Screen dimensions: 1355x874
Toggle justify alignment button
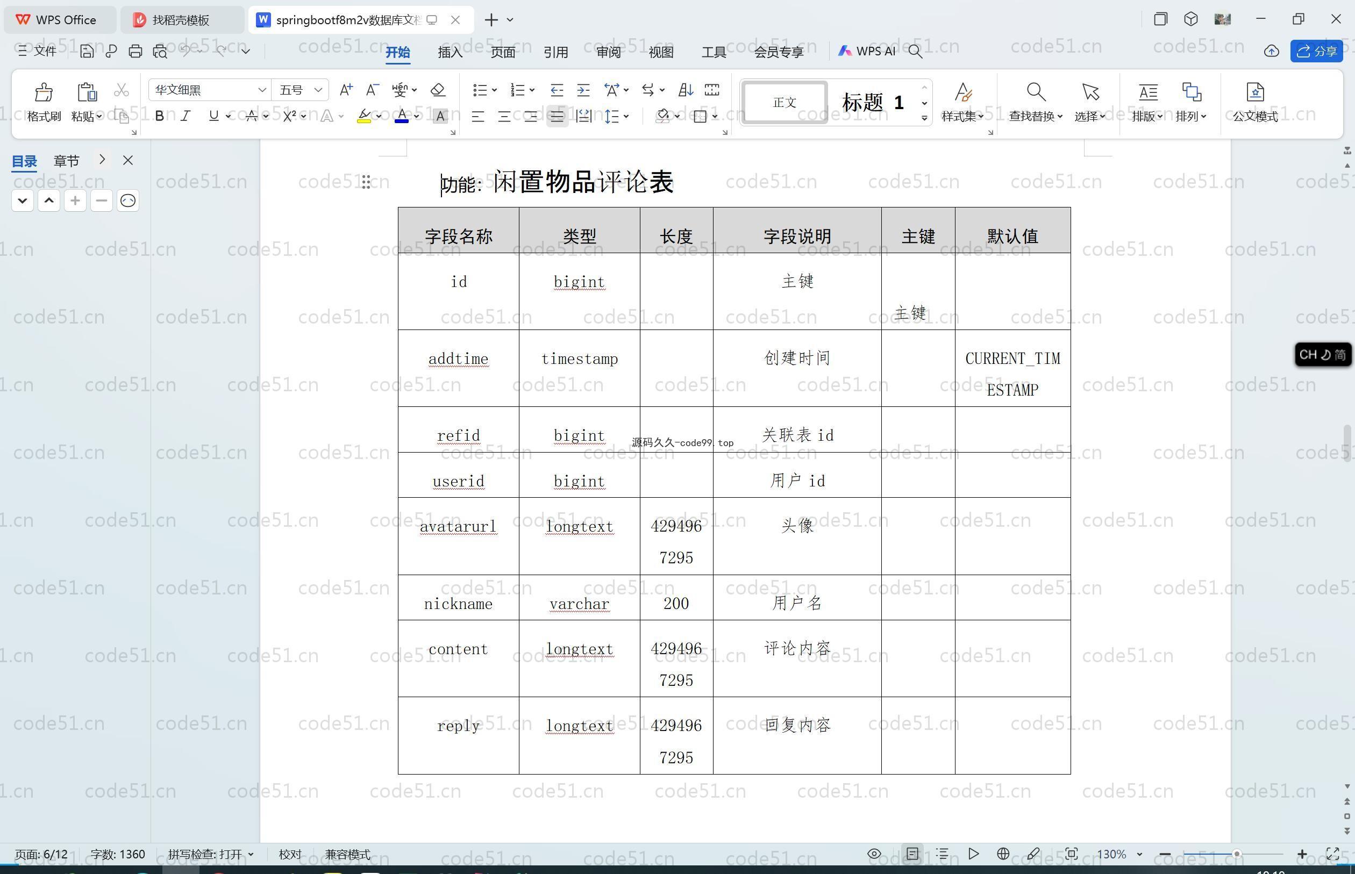pos(557,116)
